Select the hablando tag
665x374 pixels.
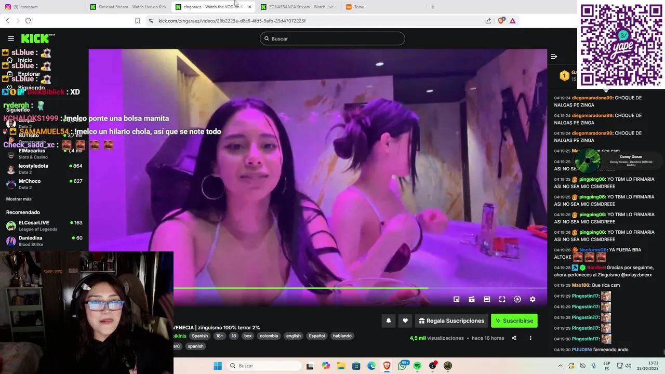(342, 336)
